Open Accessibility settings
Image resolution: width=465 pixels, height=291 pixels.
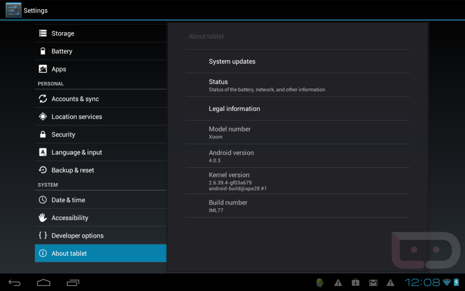(69, 218)
